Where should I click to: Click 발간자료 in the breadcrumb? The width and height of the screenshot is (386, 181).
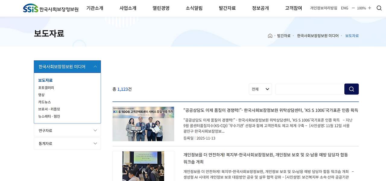(x=284, y=35)
